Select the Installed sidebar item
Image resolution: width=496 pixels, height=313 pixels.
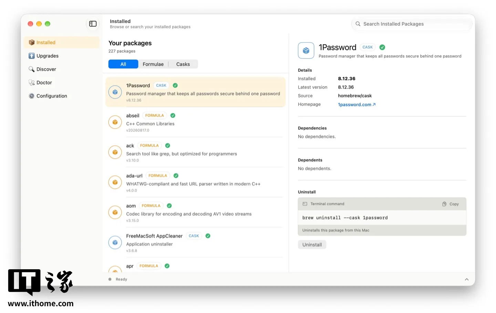click(62, 42)
